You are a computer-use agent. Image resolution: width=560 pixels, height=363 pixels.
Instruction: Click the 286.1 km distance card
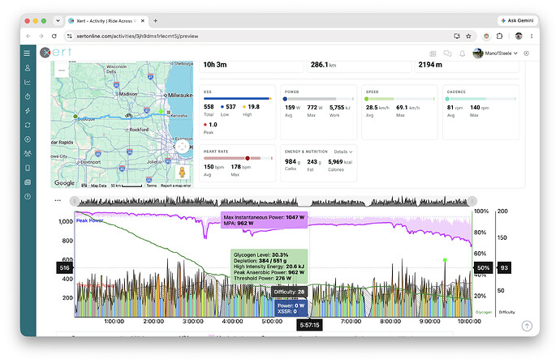point(359,66)
